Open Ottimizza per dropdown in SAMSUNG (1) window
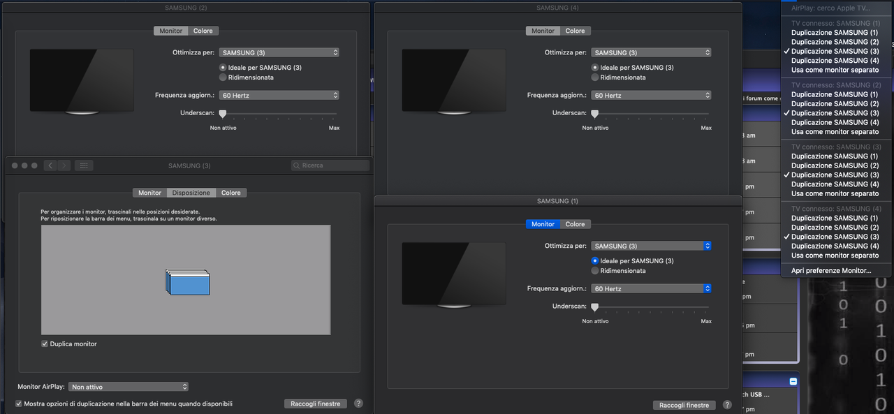The height and width of the screenshot is (414, 894). [x=651, y=246]
